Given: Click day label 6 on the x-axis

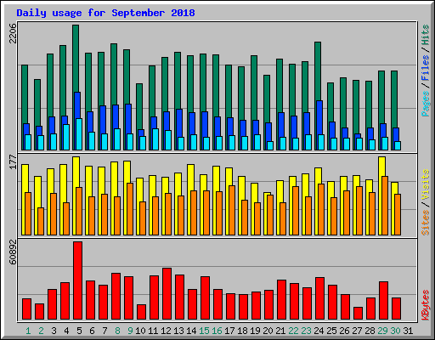Looking at the screenshot, I should click(x=92, y=331).
